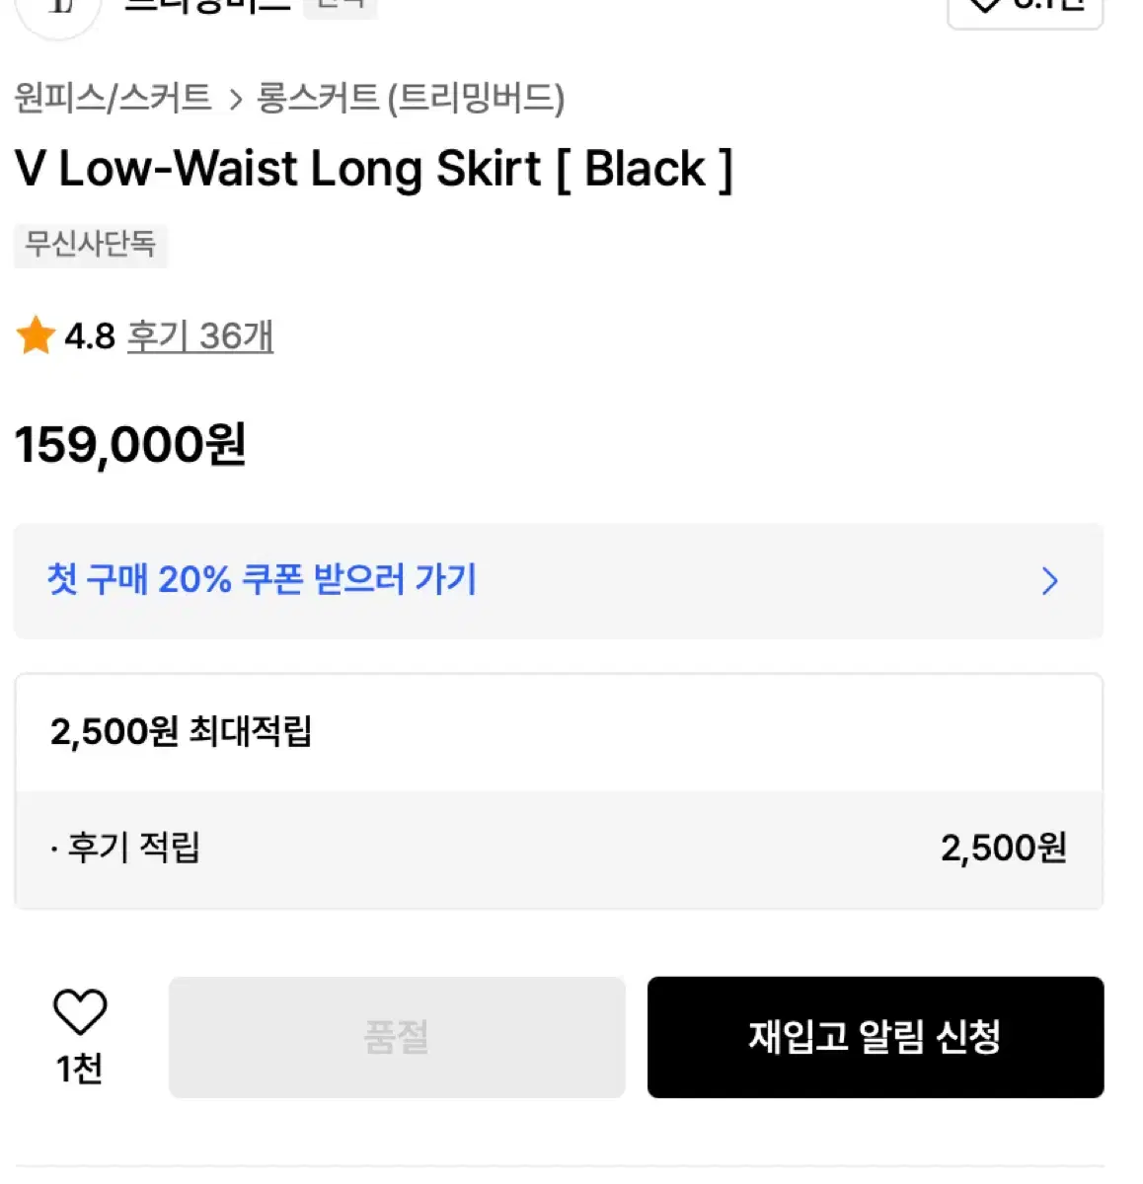Click the 후기 적립 row
Screen dimensions: 1143x1184
[558, 849]
